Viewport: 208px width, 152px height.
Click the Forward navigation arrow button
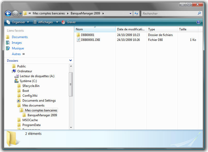click(15, 14)
